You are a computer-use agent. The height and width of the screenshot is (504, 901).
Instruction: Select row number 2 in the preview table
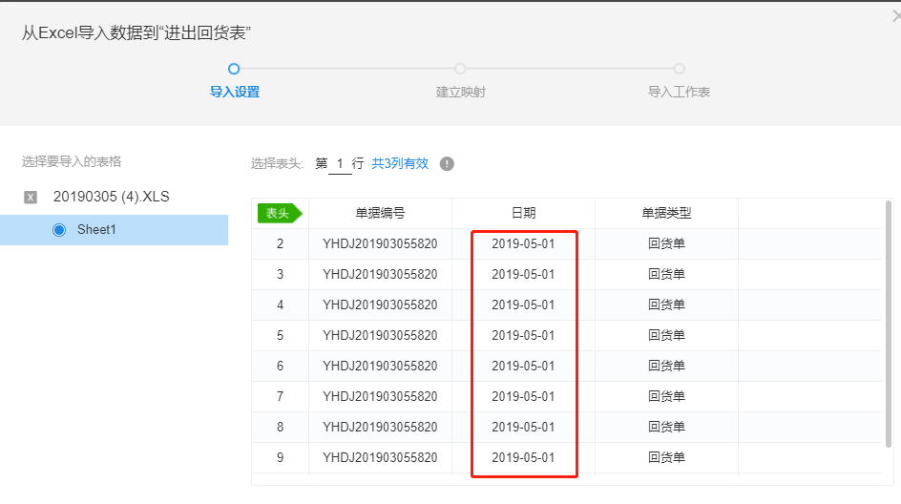coord(280,244)
